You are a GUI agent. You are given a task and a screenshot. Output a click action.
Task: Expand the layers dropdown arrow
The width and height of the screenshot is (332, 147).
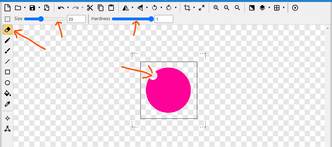coord(269,8)
